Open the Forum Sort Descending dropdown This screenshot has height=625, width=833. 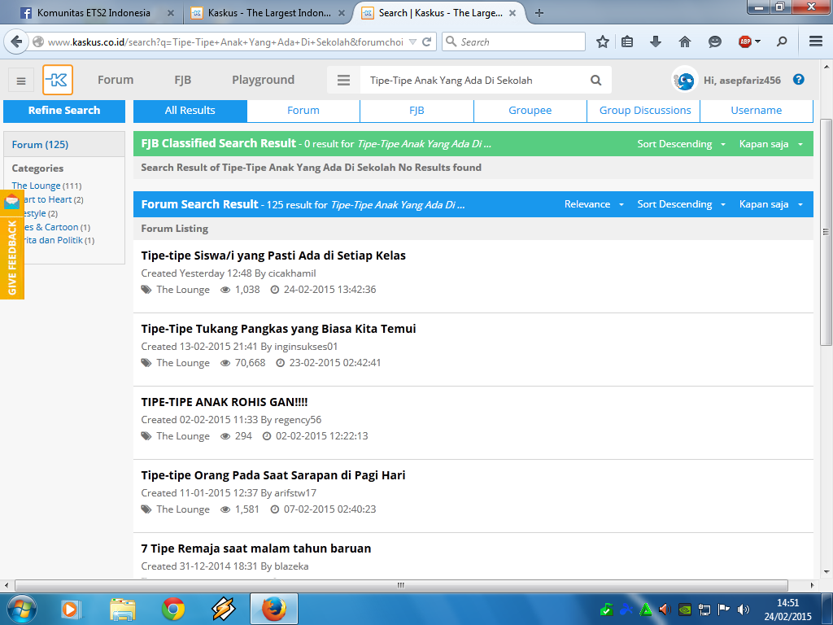(x=681, y=204)
